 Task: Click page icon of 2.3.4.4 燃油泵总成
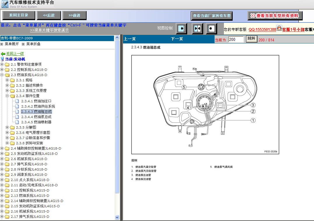(17, 117)
